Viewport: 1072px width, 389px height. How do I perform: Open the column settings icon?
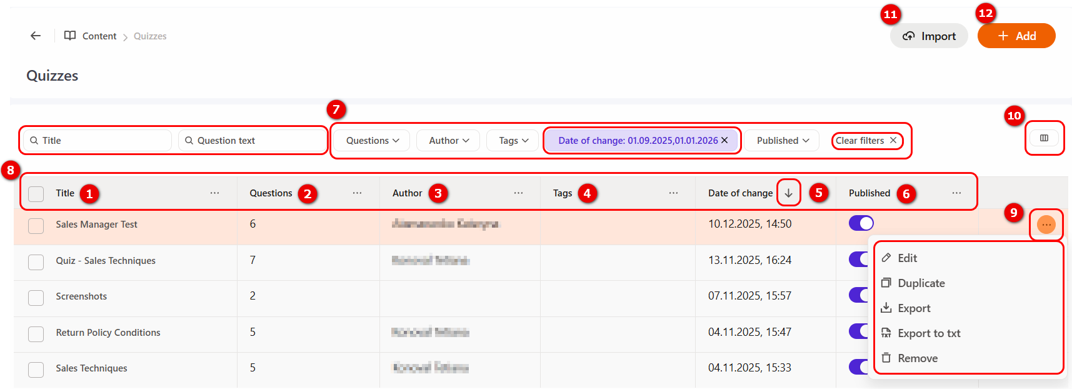(x=1044, y=138)
